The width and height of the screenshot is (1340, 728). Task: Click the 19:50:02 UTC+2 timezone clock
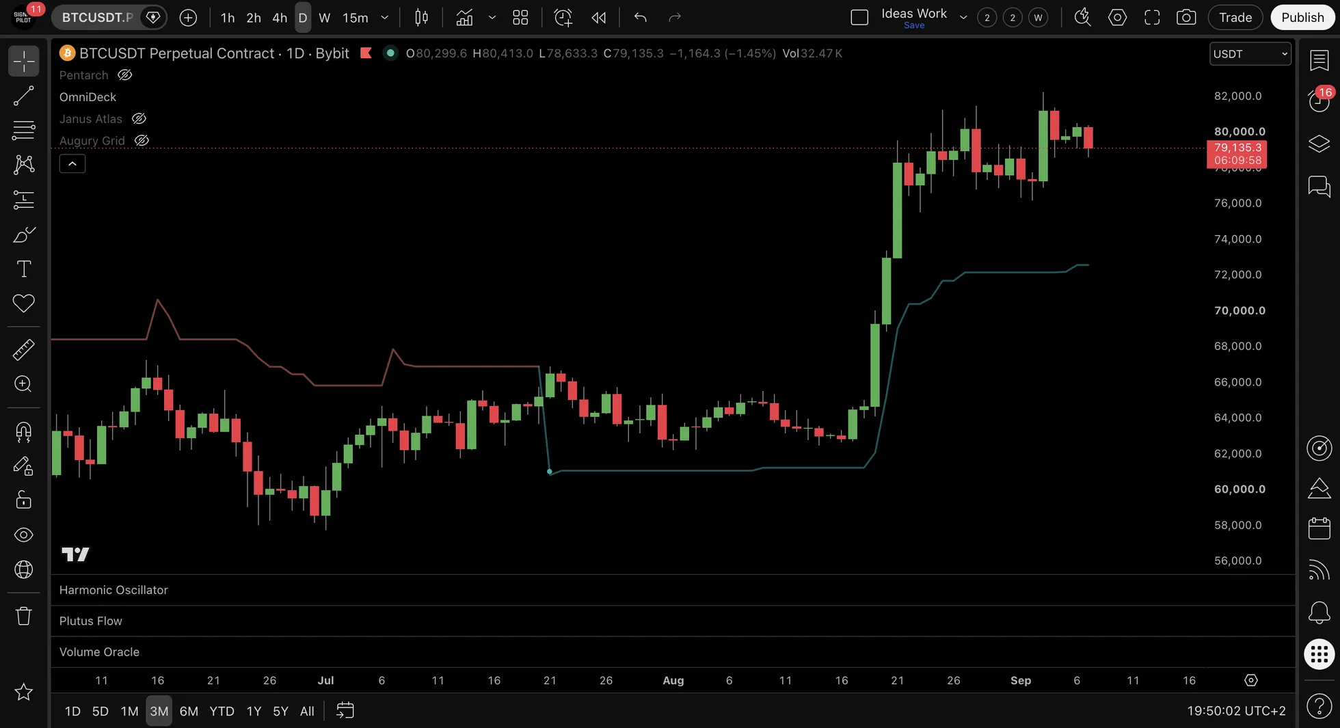pos(1236,711)
